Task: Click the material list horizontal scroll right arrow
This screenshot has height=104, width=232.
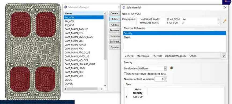Action: pos(102,89)
